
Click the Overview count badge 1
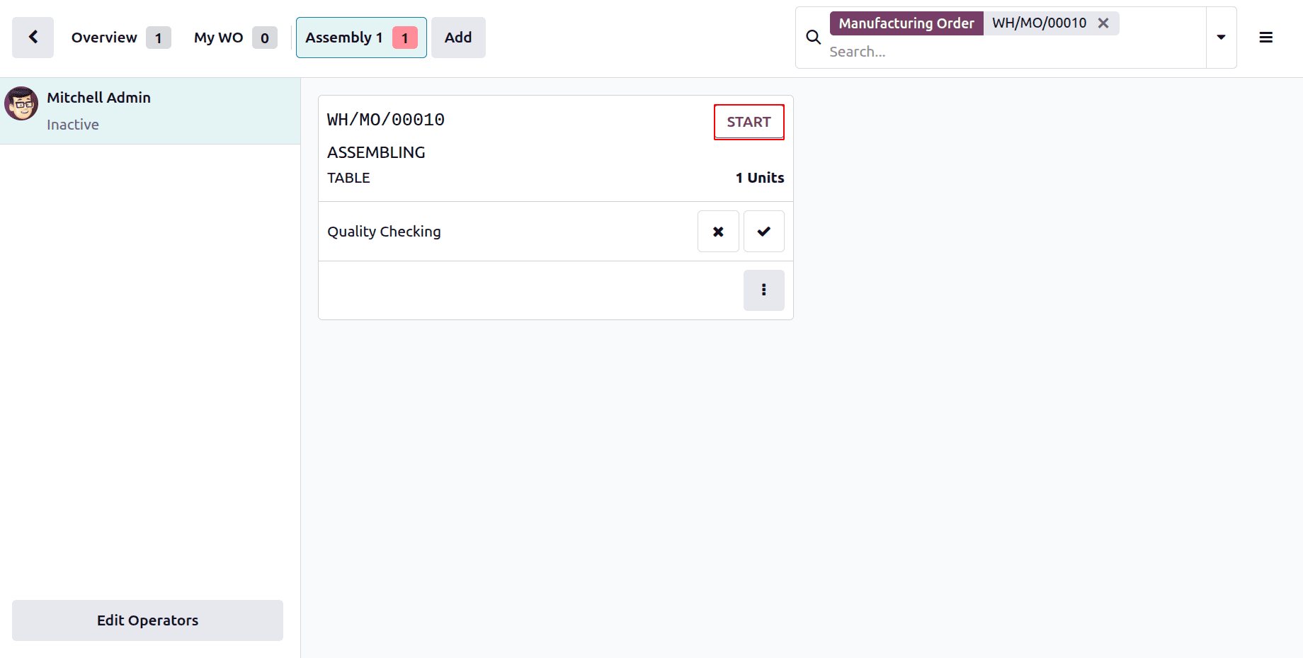(159, 38)
